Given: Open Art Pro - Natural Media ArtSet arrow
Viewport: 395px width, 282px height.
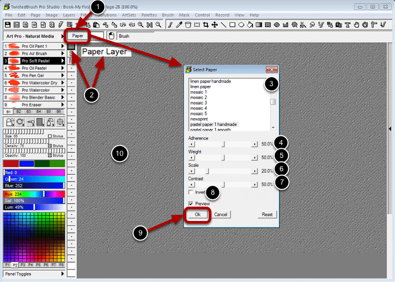Looking at the screenshot, I should point(63,36).
